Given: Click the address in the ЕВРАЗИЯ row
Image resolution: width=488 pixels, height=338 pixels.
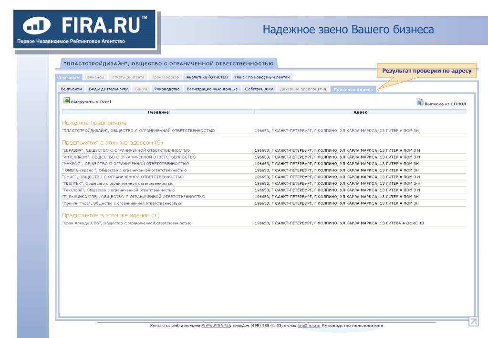Looking at the screenshot, I should (x=337, y=150).
